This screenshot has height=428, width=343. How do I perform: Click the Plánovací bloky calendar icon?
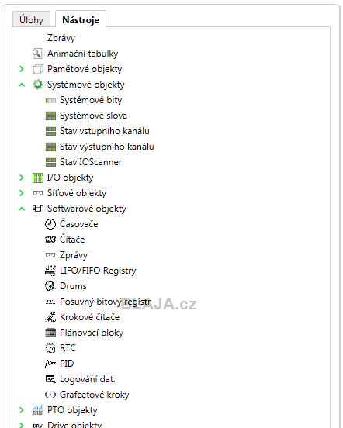click(x=50, y=333)
